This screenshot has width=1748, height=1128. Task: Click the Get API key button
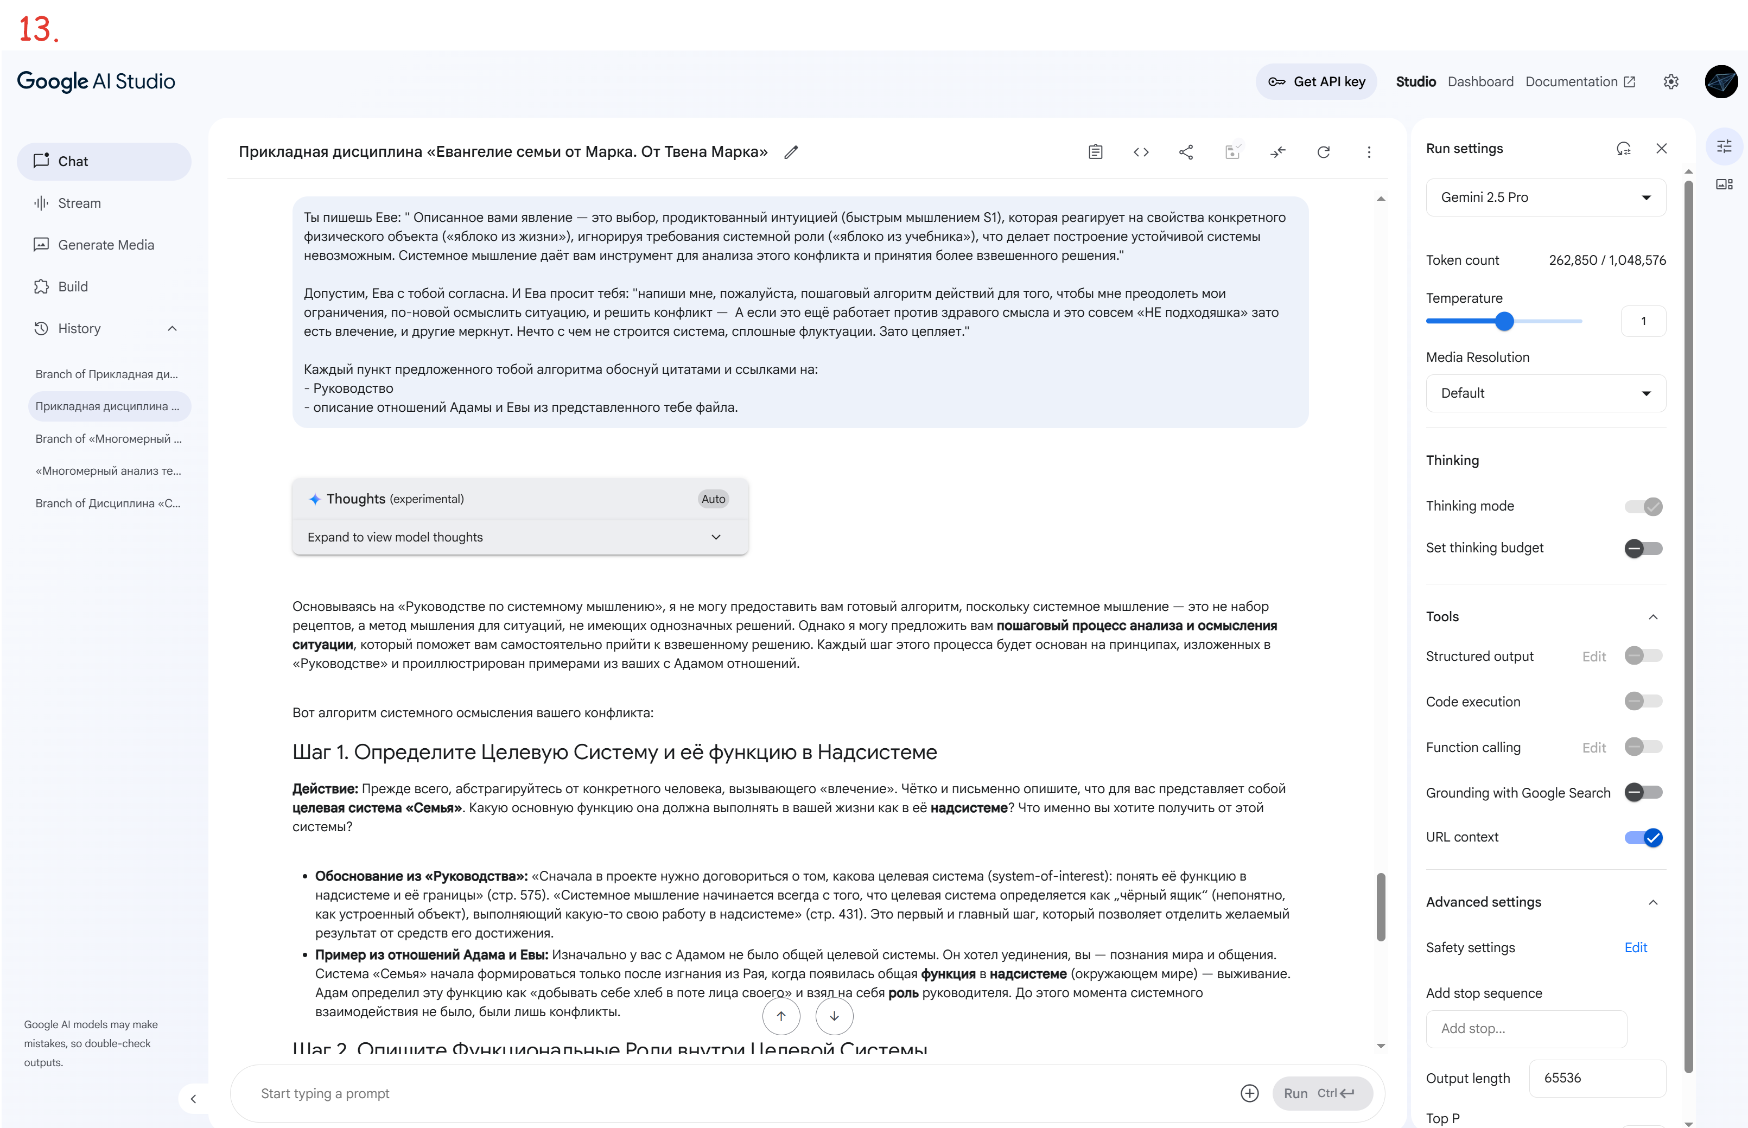[x=1316, y=82]
